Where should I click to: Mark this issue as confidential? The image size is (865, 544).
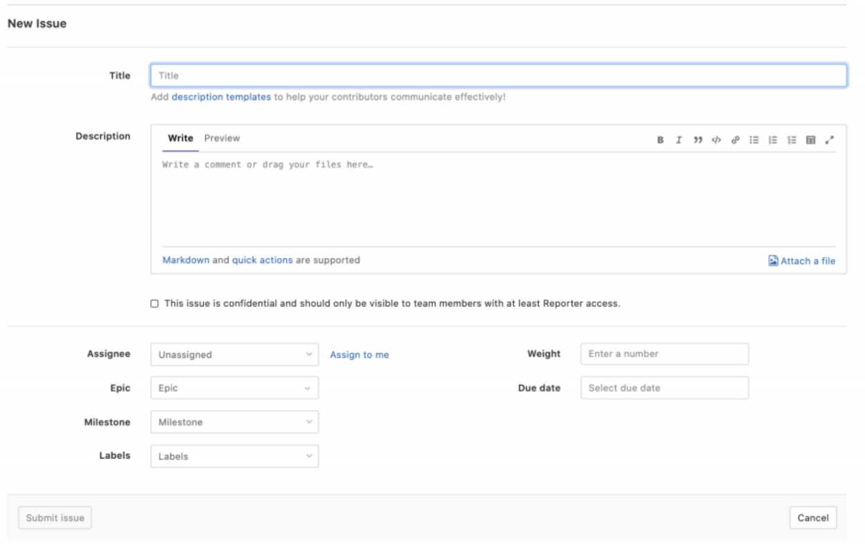154,303
